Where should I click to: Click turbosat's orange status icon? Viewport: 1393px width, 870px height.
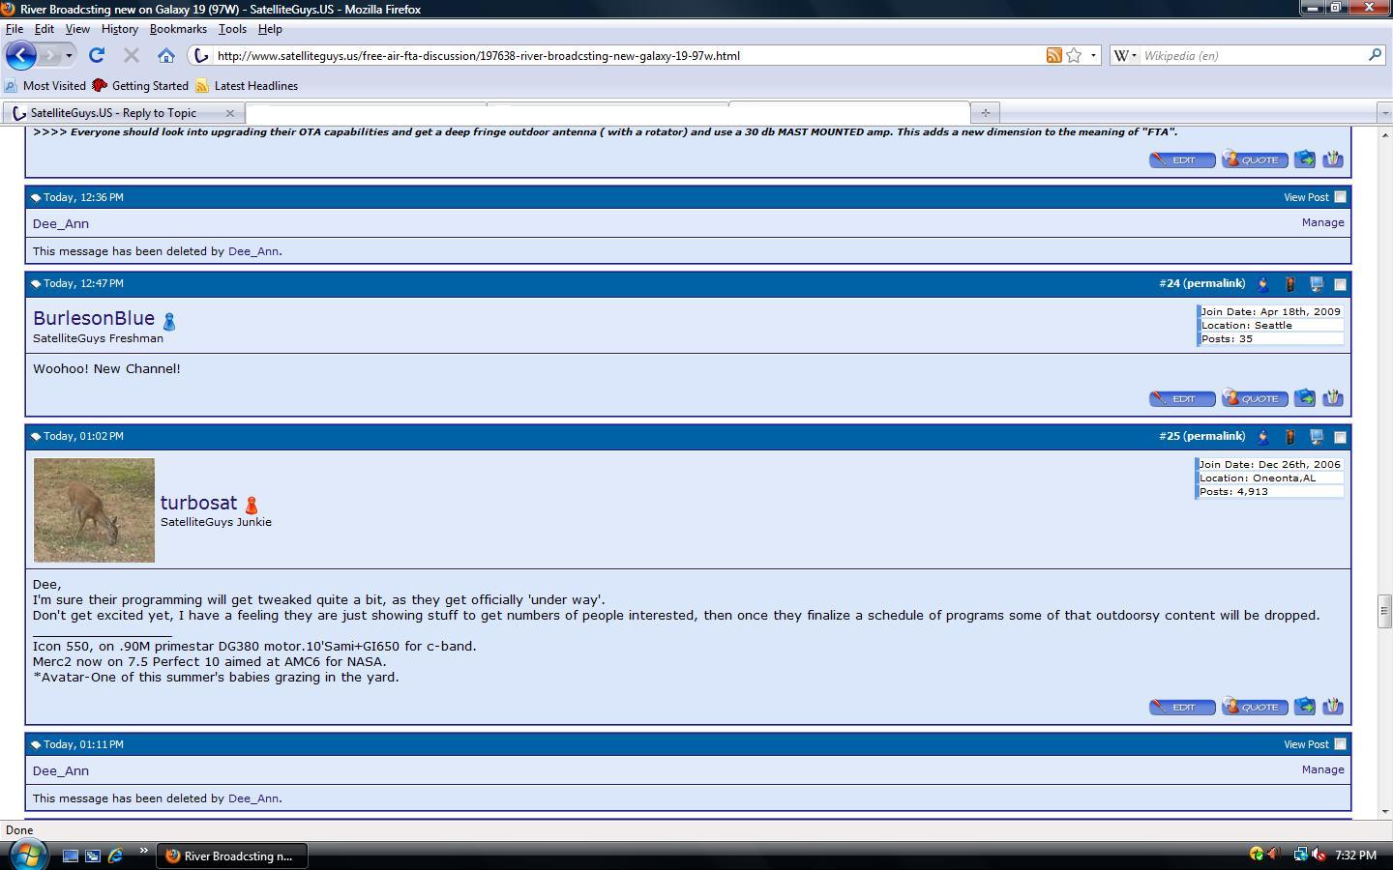coord(252,506)
